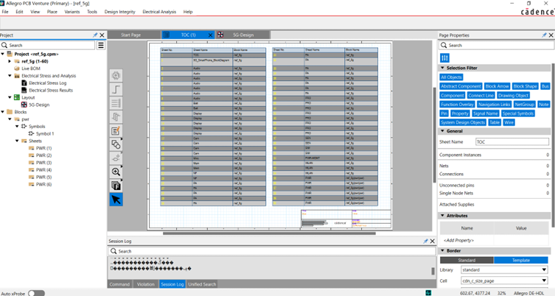The image size is (555, 296).
Task: Close the TOC (1) tab
Action: pos(210,35)
